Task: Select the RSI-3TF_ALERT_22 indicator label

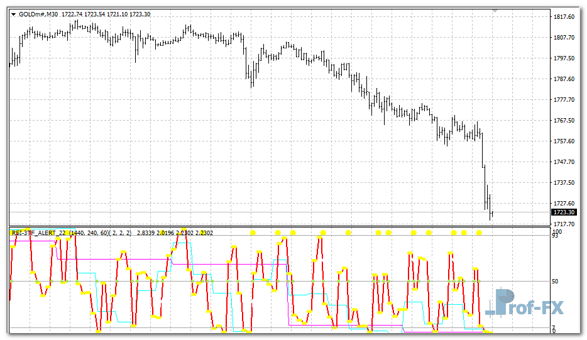Action: [x=39, y=233]
